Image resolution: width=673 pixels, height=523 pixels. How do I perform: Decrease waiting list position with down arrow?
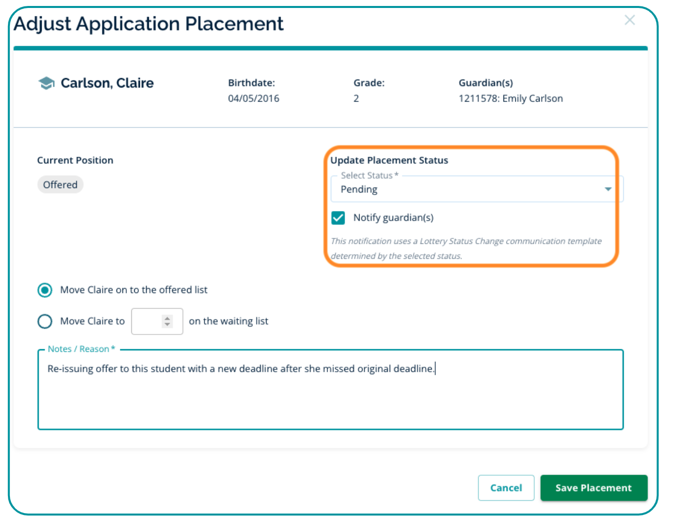(x=168, y=325)
